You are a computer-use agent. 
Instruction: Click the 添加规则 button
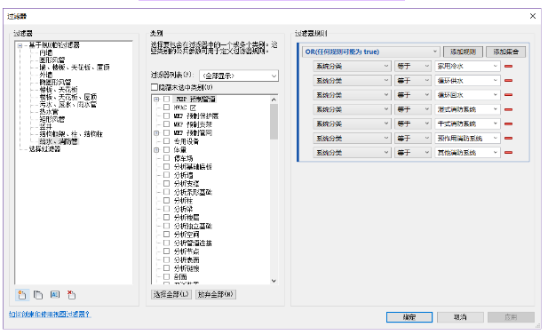tap(463, 52)
